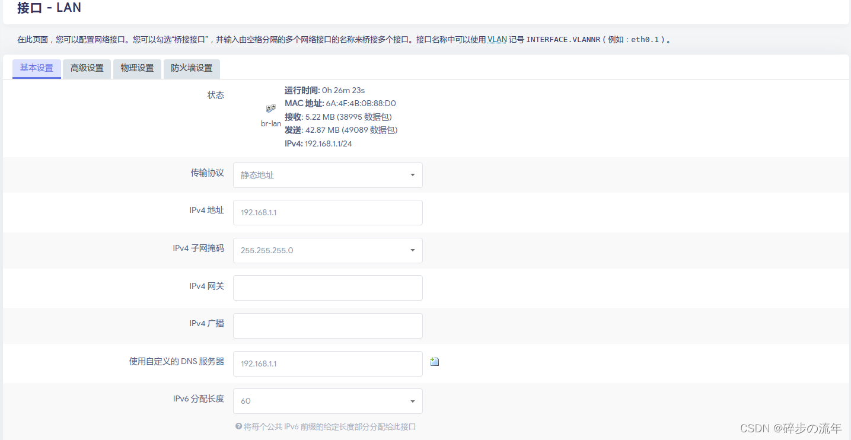Switch to the 高级设置 tab

(x=87, y=68)
